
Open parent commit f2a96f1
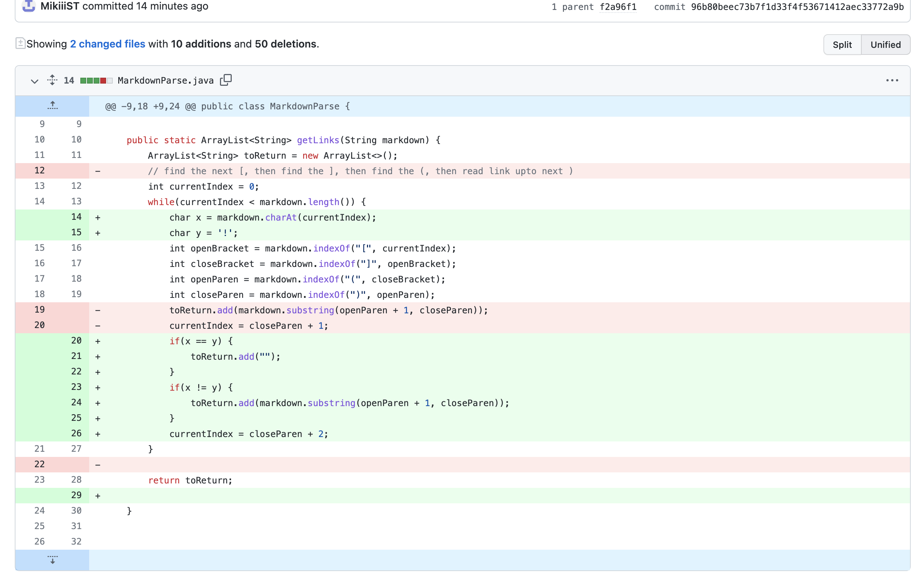[x=618, y=7]
